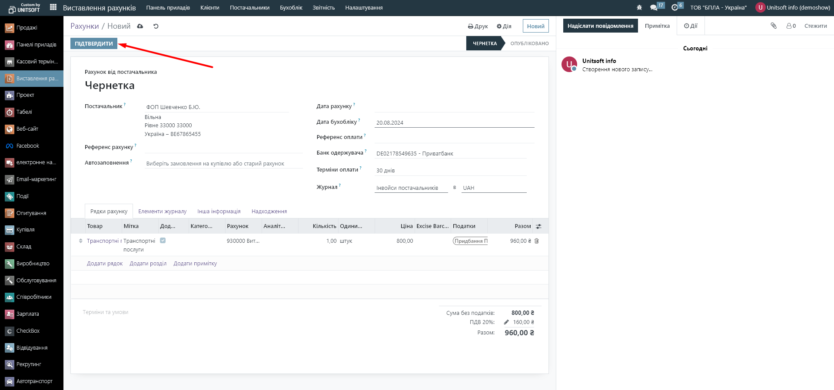Screen dimensions: 834x390
Task: Open conversations icon with 17 badge
Action: (654, 8)
